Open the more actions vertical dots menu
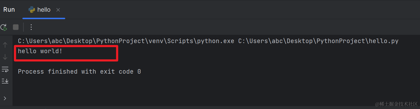The width and height of the screenshot is (420, 109). (31, 27)
